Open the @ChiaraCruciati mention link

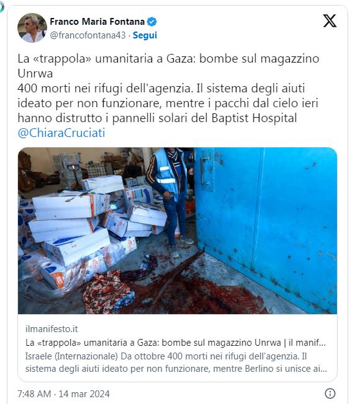point(61,133)
